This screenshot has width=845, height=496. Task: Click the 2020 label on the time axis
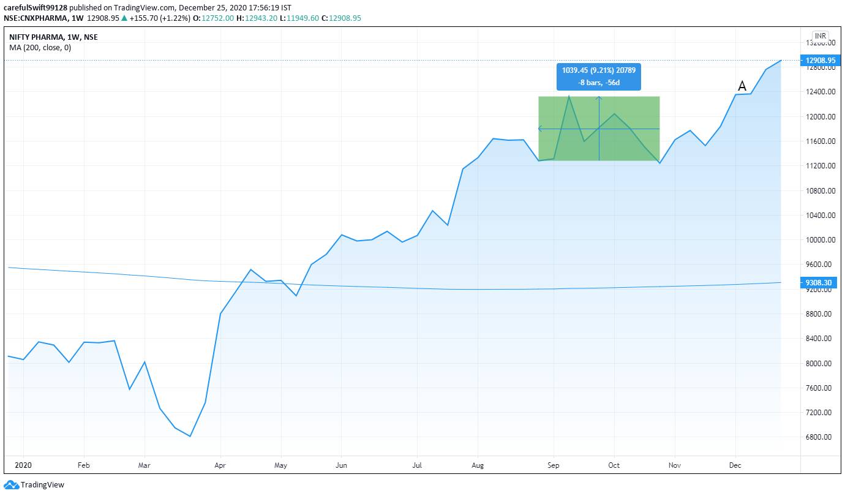(x=23, y=465)
